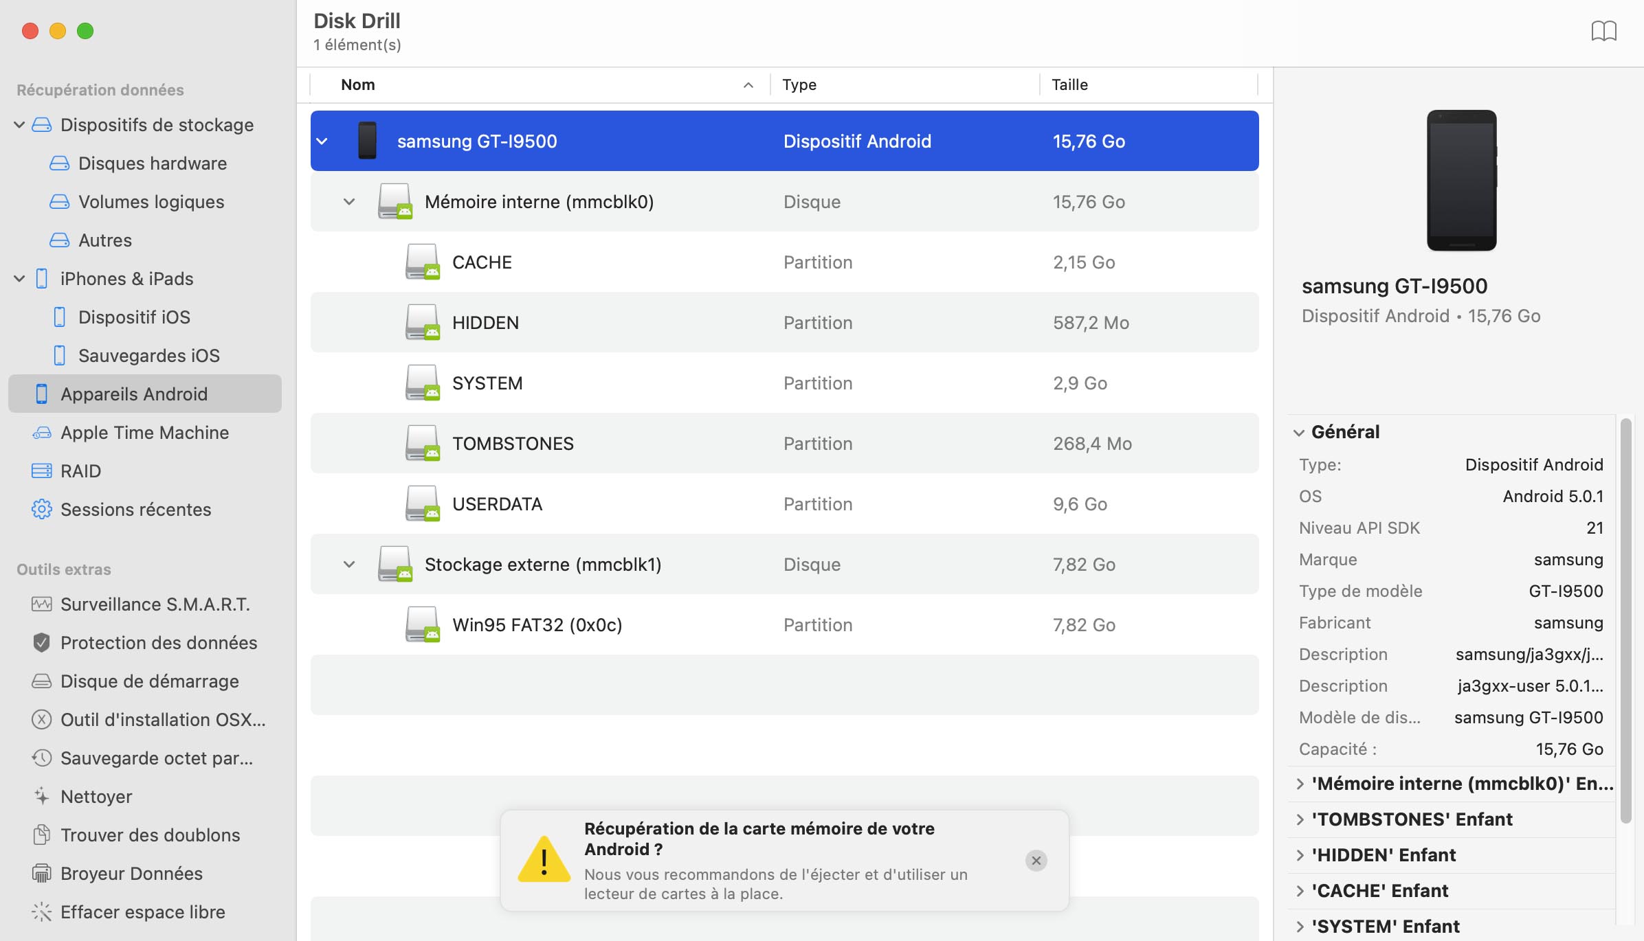This screenshot has height=941, width=1644.
Task: Expand the 'CACHE' Enfant section
Action: [x=1300, y=891]
